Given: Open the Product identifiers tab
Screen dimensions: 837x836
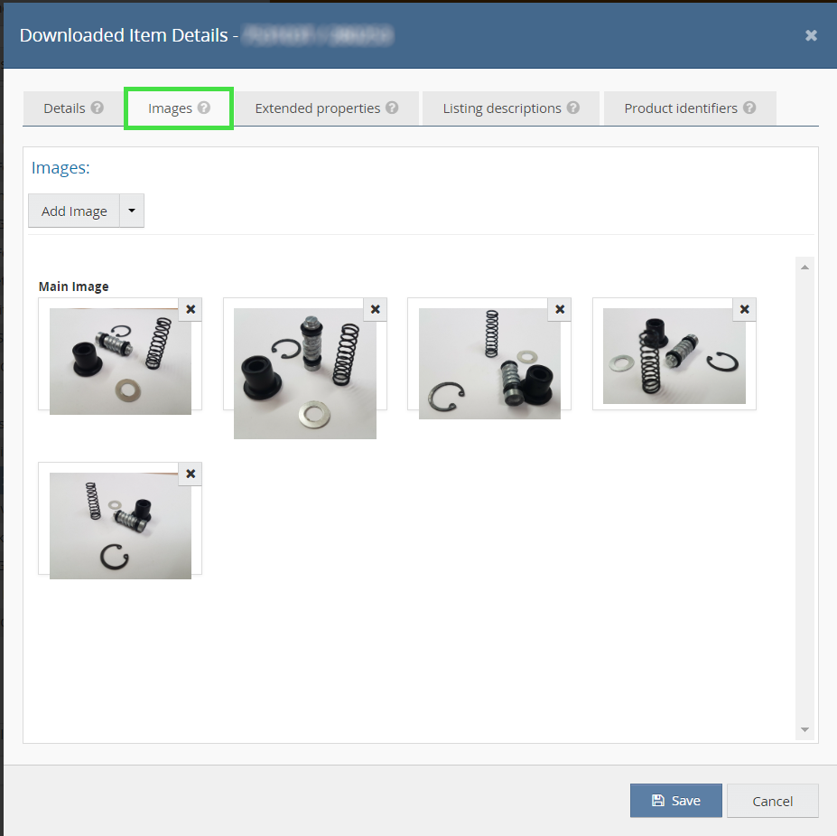Looking at the screenshot, I should click(x=681, y=108).
